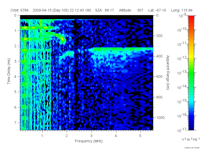The height and width of the screenshot is (153, 204).
Task: Click the yellow region of the color bar
Action: coord(191,56)
